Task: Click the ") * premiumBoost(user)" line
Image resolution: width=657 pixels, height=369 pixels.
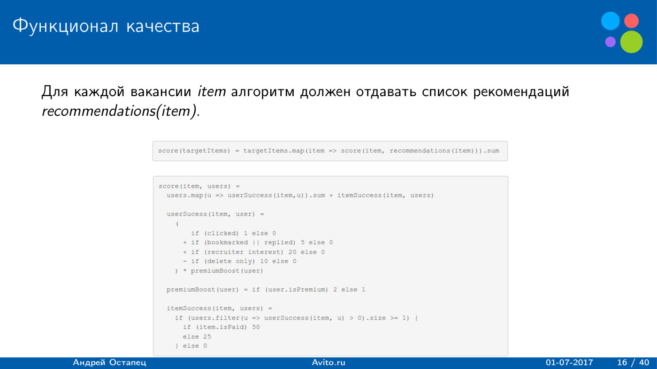Action: pyautogui.click(x=219, y=271)
